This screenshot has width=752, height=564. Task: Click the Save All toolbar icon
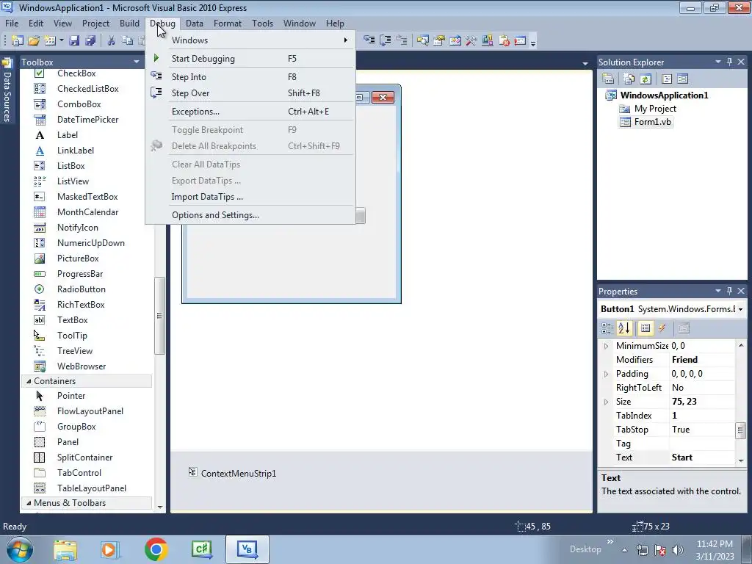point(90,41)
